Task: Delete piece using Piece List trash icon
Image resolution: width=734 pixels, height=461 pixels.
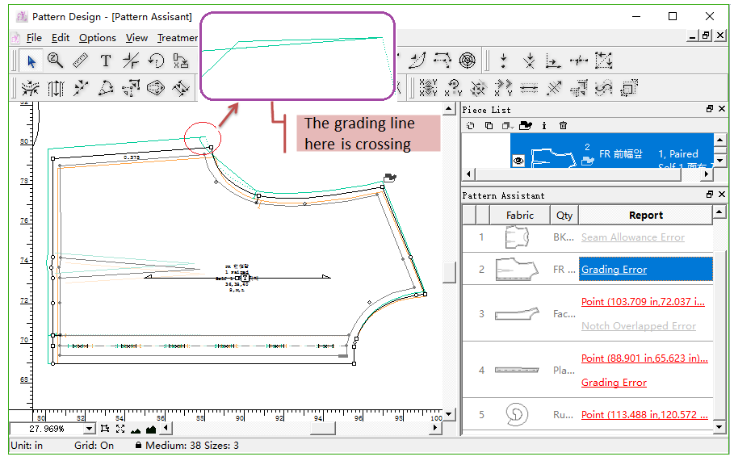Action: (x=564, y=125)
